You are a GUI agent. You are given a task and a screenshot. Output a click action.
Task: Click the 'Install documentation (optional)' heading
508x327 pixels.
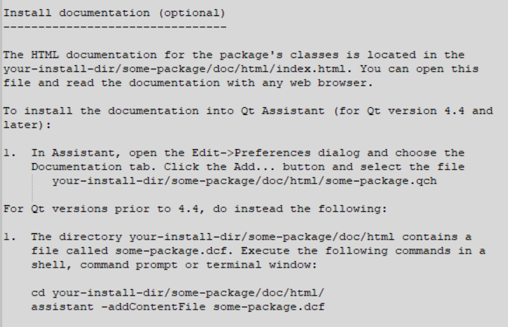pos(114,13)
